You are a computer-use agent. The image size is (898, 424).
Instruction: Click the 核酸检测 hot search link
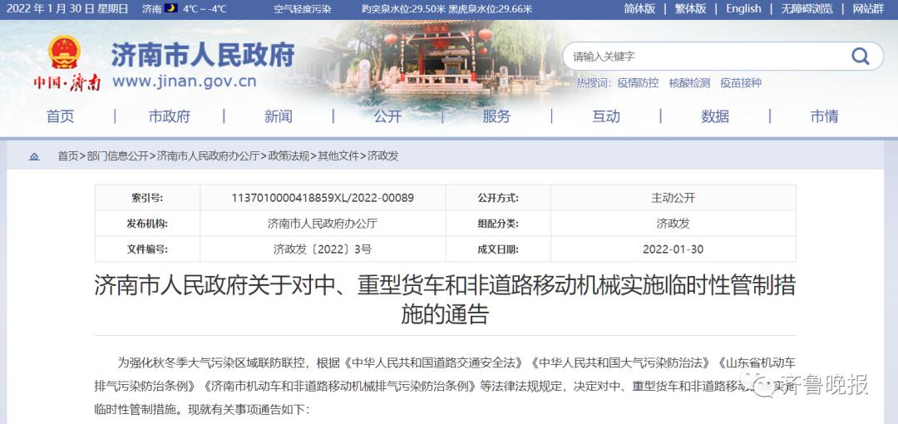(x=689, y=83)
